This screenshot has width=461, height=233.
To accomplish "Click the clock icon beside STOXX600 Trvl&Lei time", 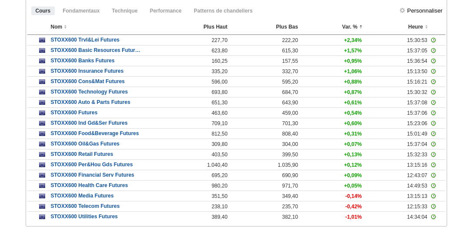I will pos(433,40).
